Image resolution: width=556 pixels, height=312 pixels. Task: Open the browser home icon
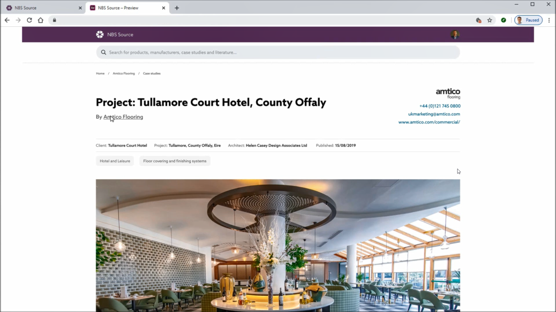tap(41, 20)
